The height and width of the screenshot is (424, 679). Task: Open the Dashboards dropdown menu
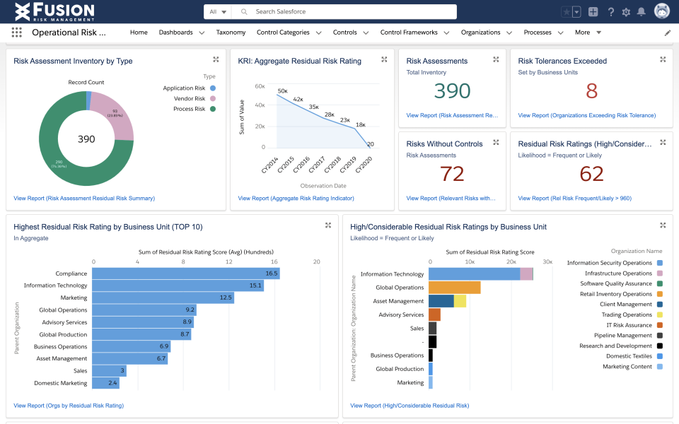click(180, 32)
